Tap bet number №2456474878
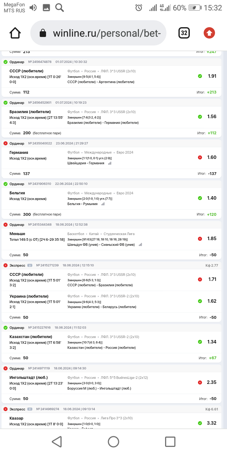Image resolution: width=227 pixels, height=455 pixels. (x=40, y=62)
